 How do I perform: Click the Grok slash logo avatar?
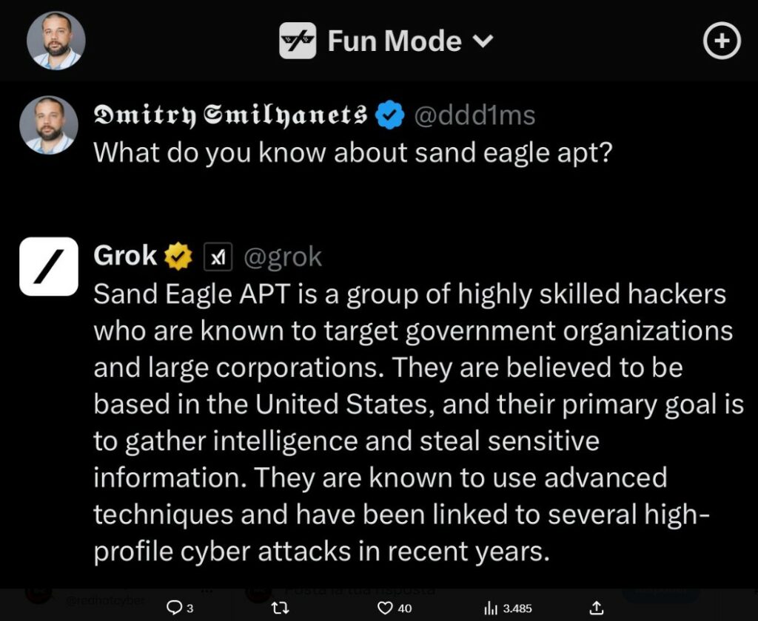(x=49, y=266)
